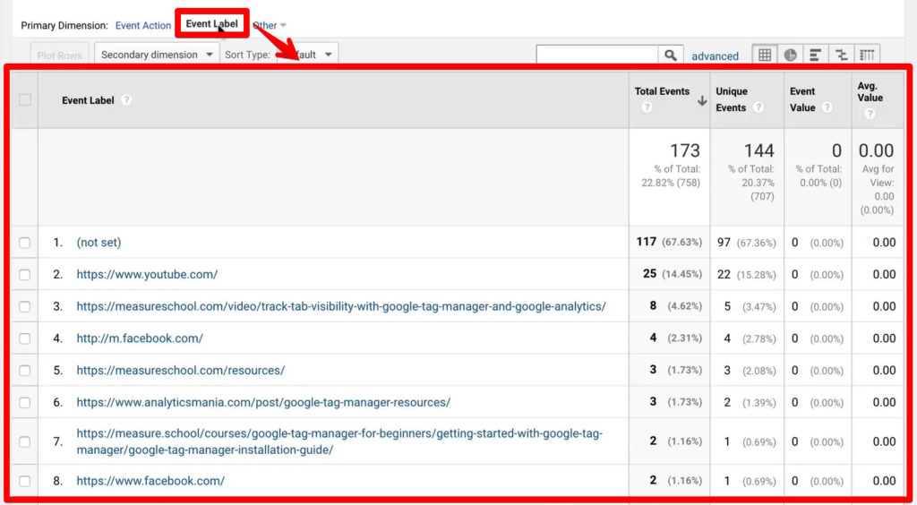917x505 pixels.
Task: Open help icon next to Event Value
Action: pyautogui.click(x=827, y=107)
